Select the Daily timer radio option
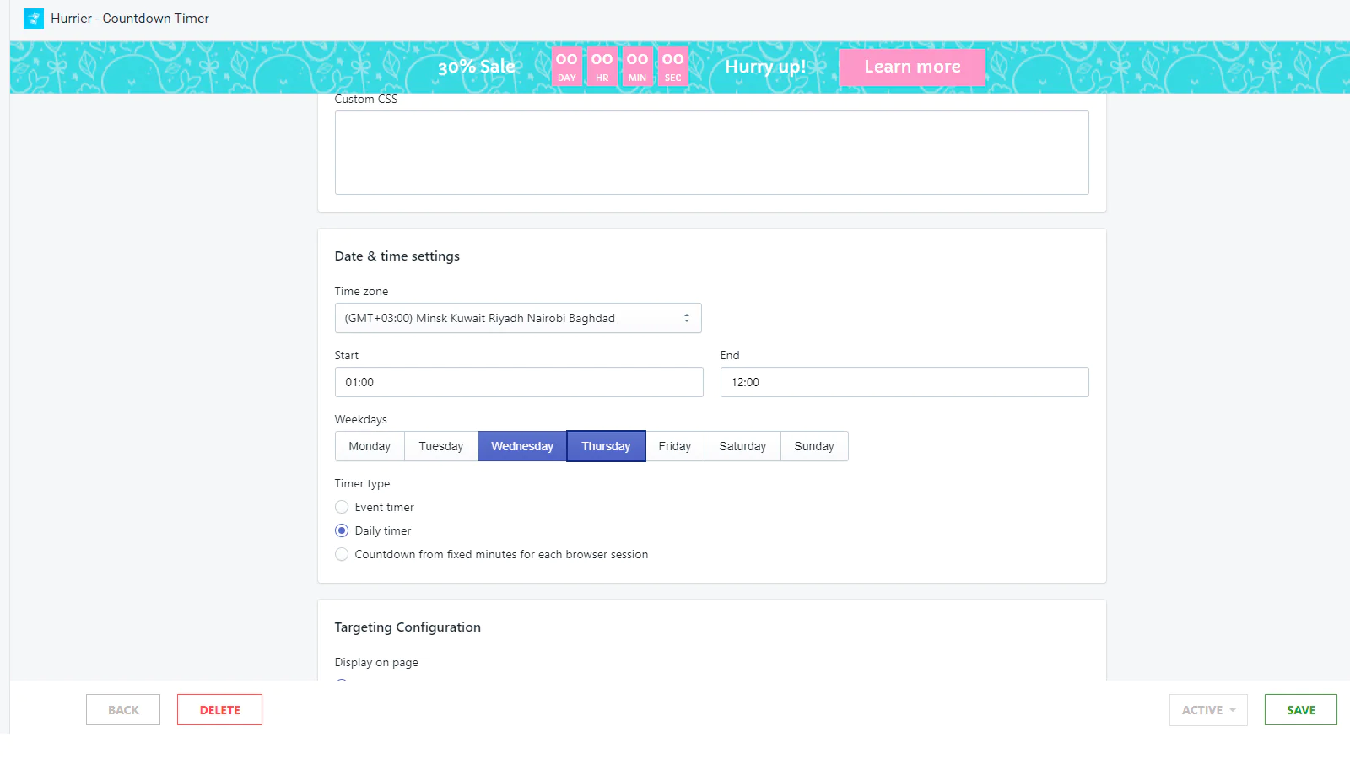 [342, 530]
